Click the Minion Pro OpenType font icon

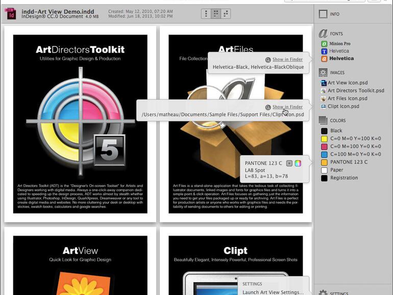(x=324, y=43)
